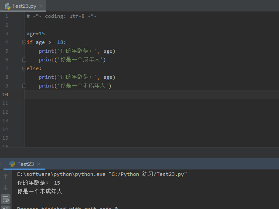This screenshot has height=209, width=279.
Task: Click print('你的年龄是: ', age) on line 5
Action: (x=77, y=51)
